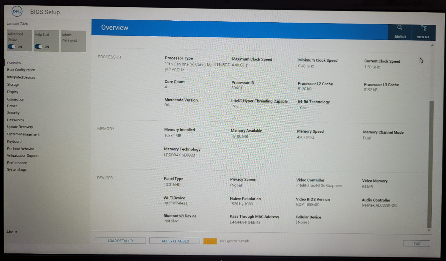The height and width of the screenshot is (261, 446).
Task: Click Panel Type 13.3" FHD
Action: pos(172,185)
